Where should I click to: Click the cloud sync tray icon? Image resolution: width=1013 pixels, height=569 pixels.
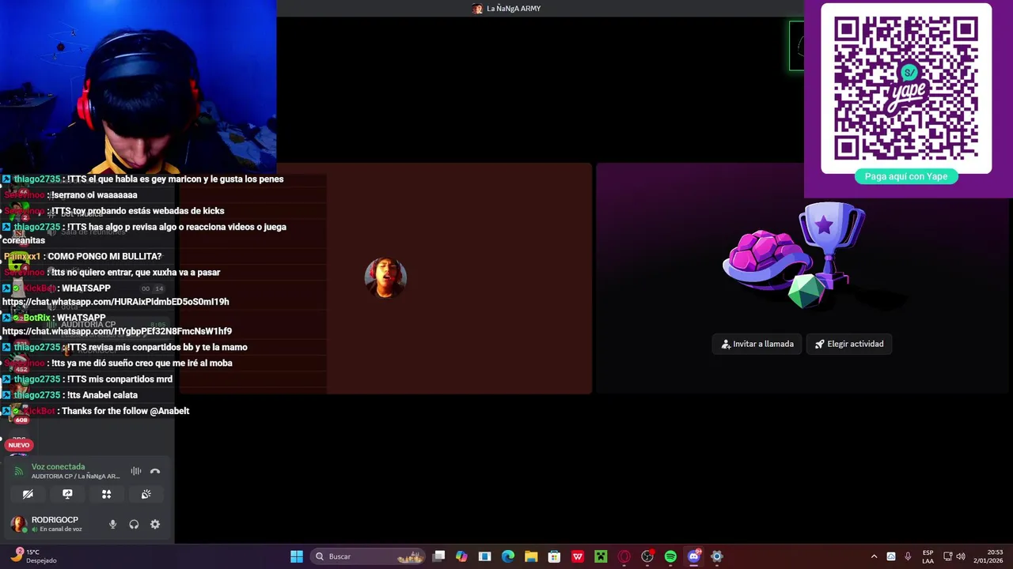[891, 556]
